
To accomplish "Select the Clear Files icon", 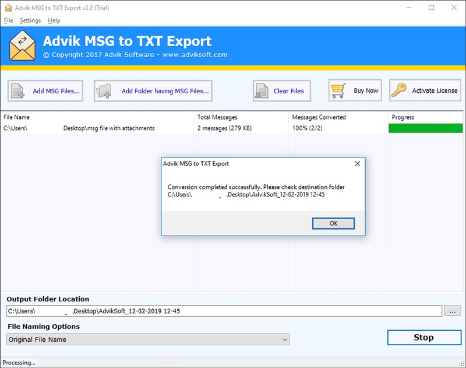I will pos(261,90).
